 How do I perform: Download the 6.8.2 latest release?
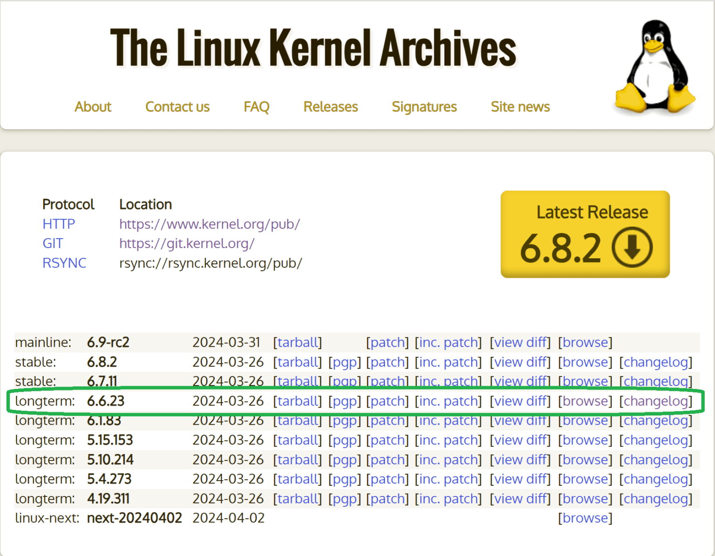pyautogui.click(x=585, y=234)
